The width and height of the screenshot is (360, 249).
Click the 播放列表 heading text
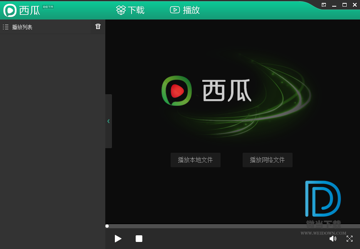22,27
